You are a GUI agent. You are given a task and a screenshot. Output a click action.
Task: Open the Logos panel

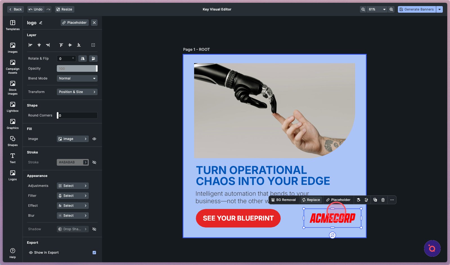[x=13, y=175]
